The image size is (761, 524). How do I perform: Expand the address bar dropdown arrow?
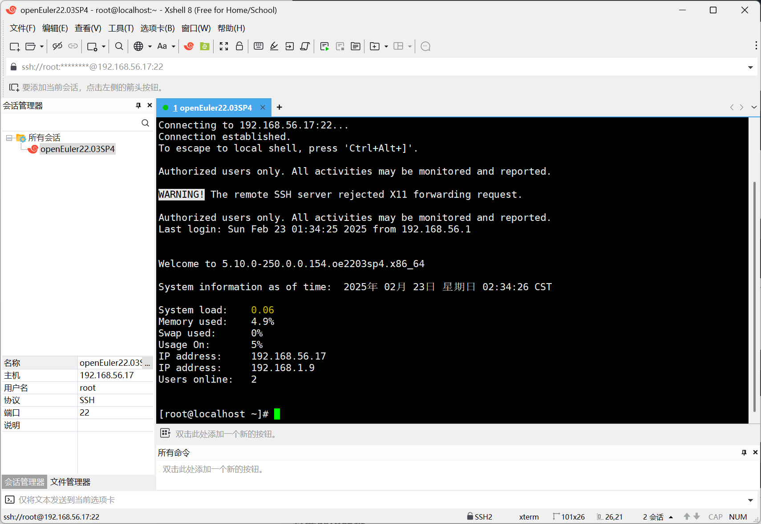750,67
